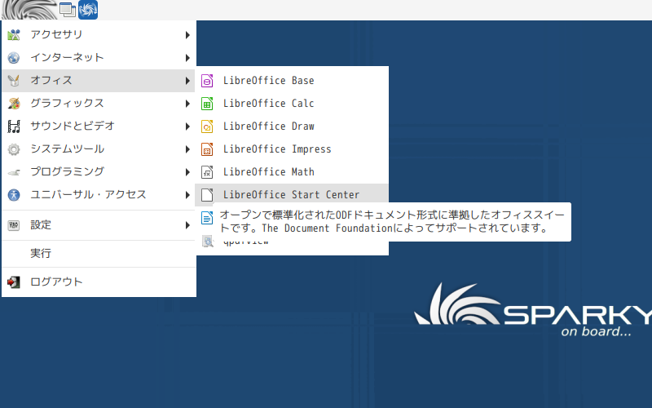Expand the アクセサリ submenu arrow
The image size is (652, 408).
coord(187,35)
